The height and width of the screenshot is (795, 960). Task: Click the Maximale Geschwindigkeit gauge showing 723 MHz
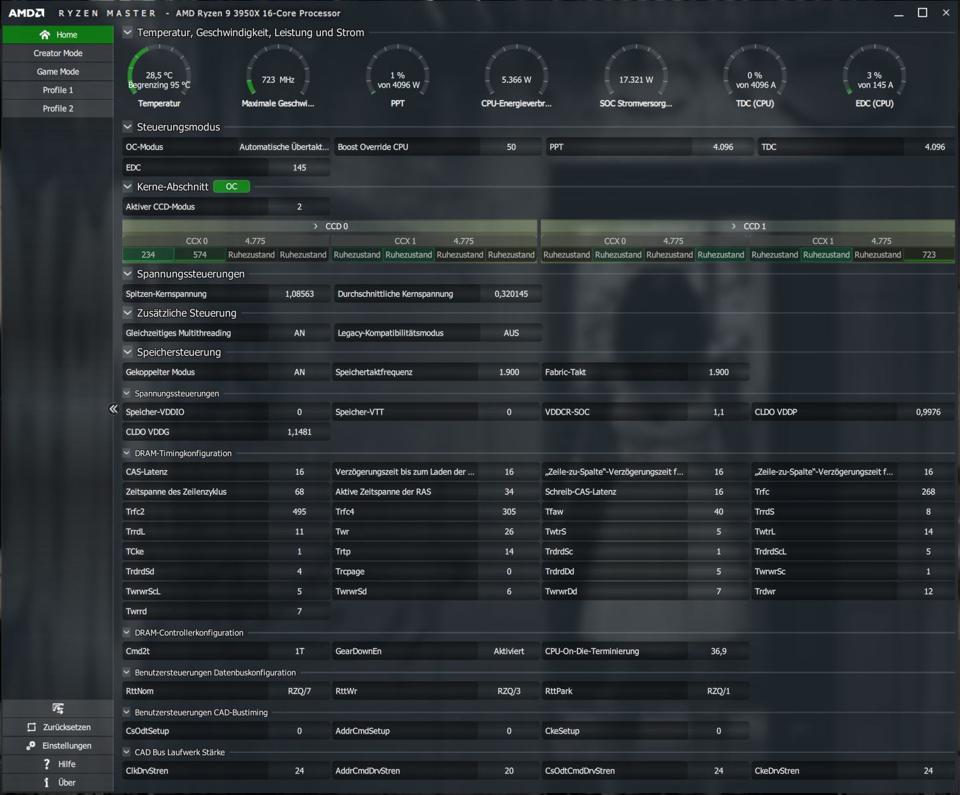(x=278, y=76)
